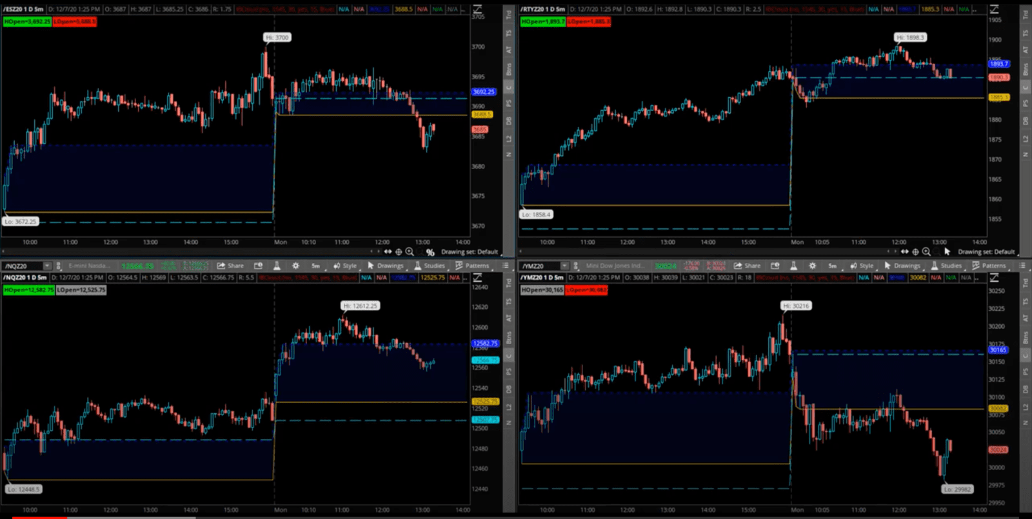
Task: Select pointer tool below /RTYZ20 chart
Action: pos(947,252)
